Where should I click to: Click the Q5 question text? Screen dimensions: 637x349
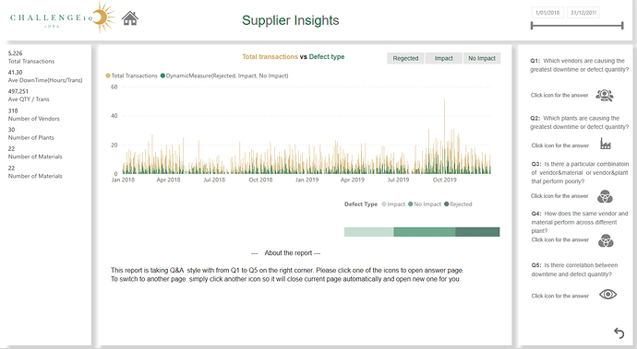574,270
